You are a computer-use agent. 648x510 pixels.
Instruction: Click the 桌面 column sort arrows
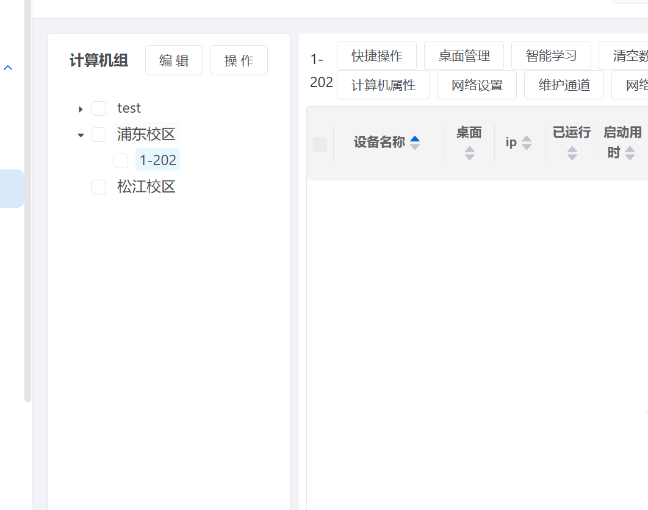469,153
